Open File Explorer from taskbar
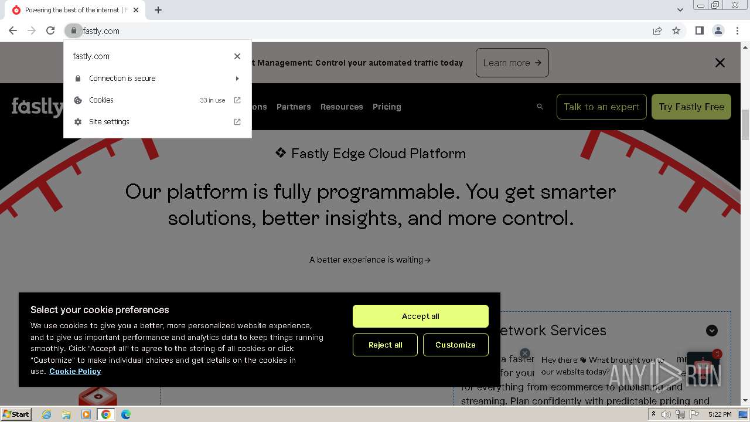This screenshot has height=422, width=750. pos(66,414)
